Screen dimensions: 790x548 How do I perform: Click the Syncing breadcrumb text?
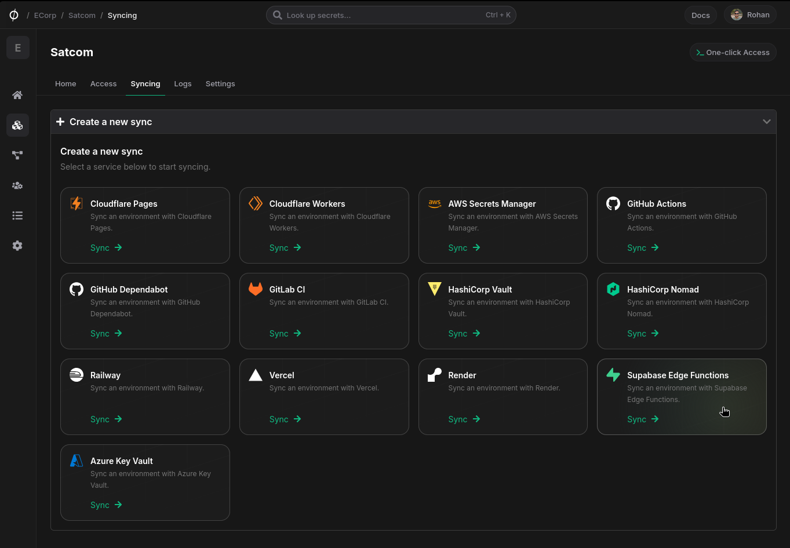[x=122, y=15]
